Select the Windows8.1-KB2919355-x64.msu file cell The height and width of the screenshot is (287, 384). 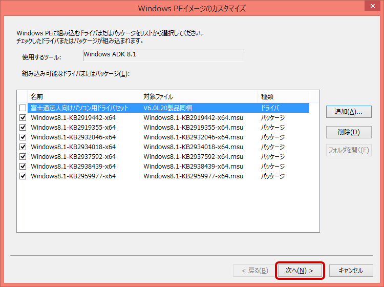coord(193,128)
